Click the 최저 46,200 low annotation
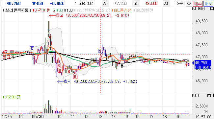214x119 pixels. (x=97, y=82)
